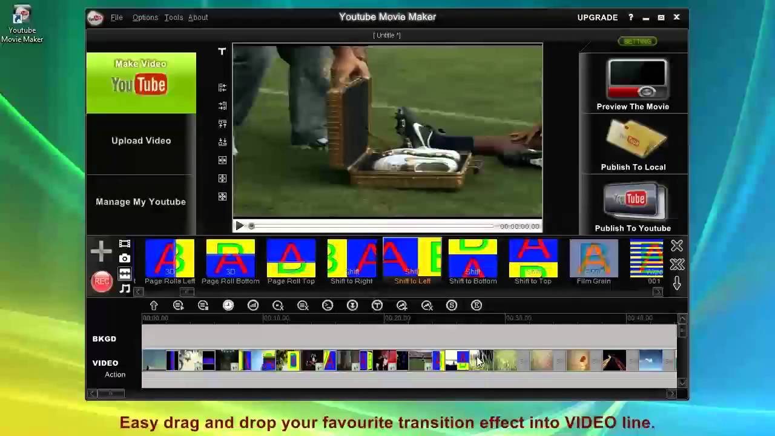Click the align top icon beside preview
Image resolution: width=775 pixels, height=436 pixels.
coord(222,124)
